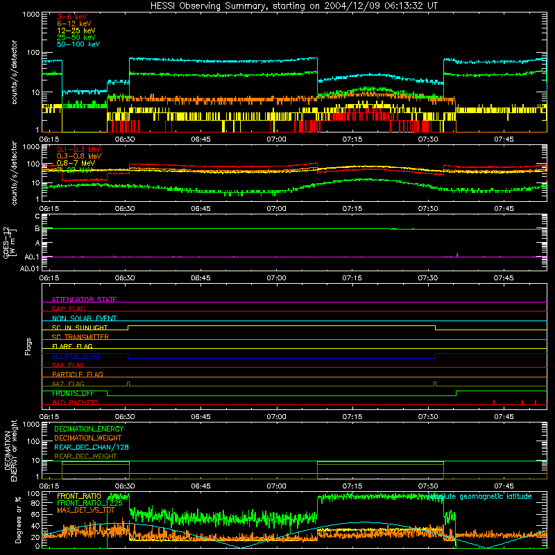
Task: Click the DECIMATION_ENERGY legend label
Action: point(89,429)
